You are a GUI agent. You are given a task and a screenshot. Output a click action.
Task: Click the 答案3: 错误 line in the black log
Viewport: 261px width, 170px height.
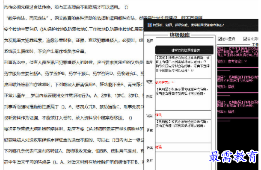pyautogui.click(x=226, y=111)
